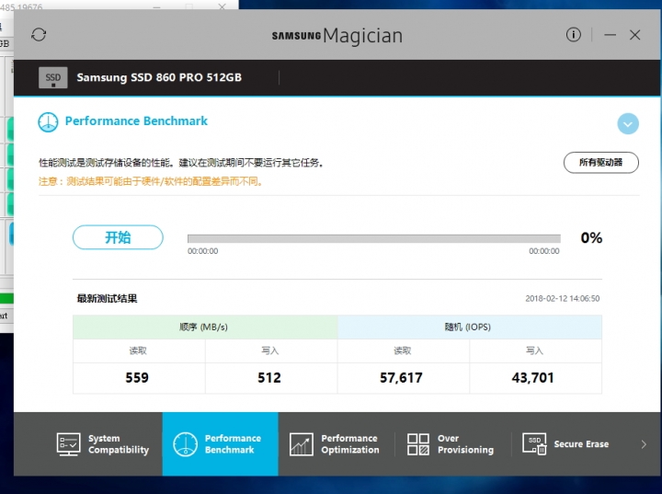This screenshot has width=662, height=494.
Task: Click the Performance Benchmark clock icon in the heading
Action: pos(48,122)
